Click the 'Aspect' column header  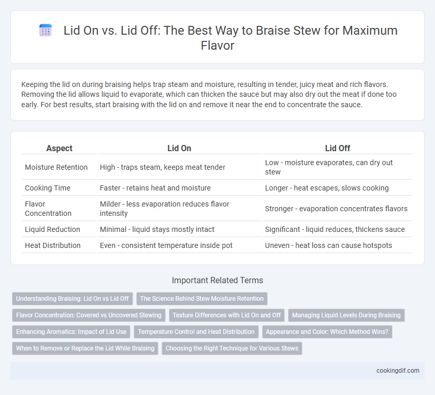tap(60, 148)
